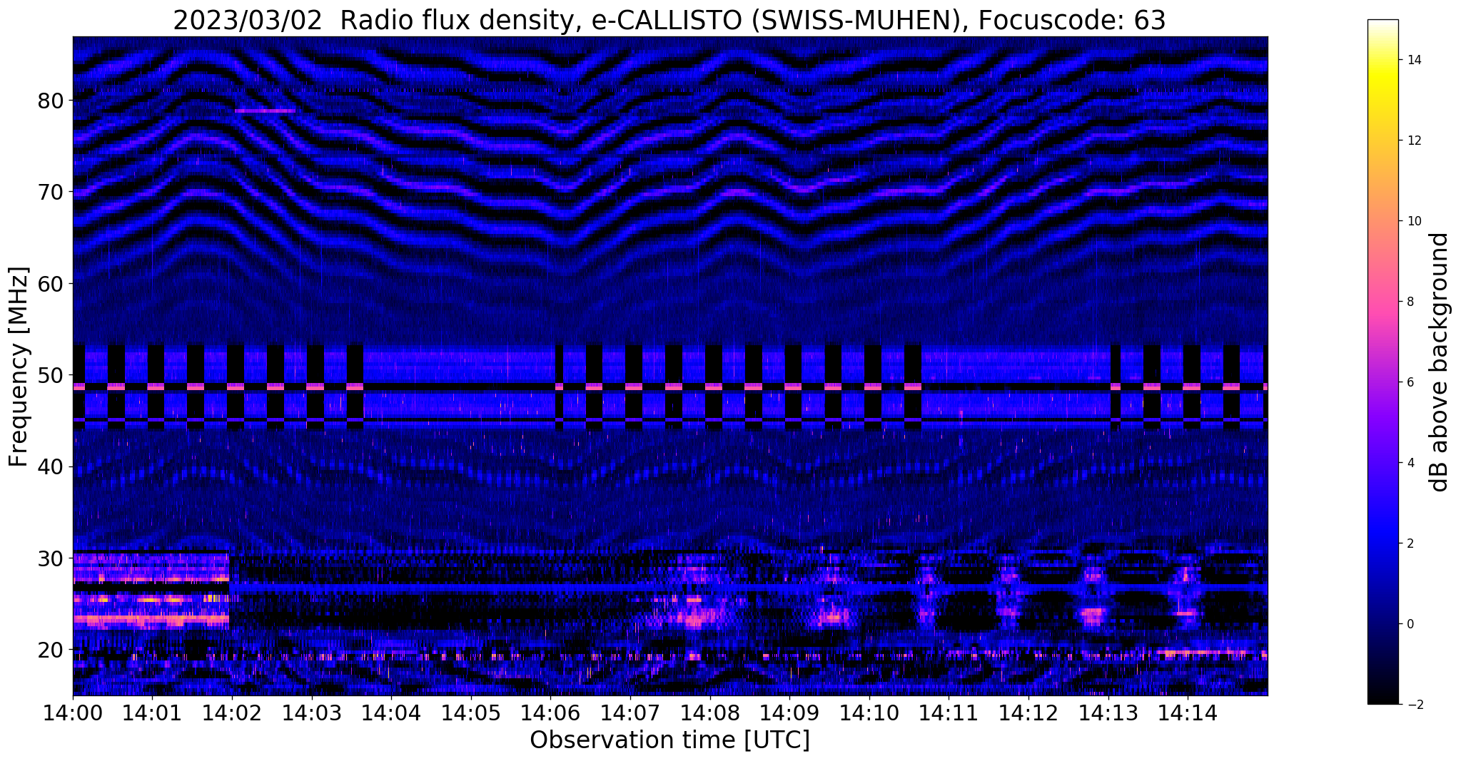Viewport: 1461px width, 761px height.
Task: Click the colorbar tick label 2
Action: [1410, 543]
